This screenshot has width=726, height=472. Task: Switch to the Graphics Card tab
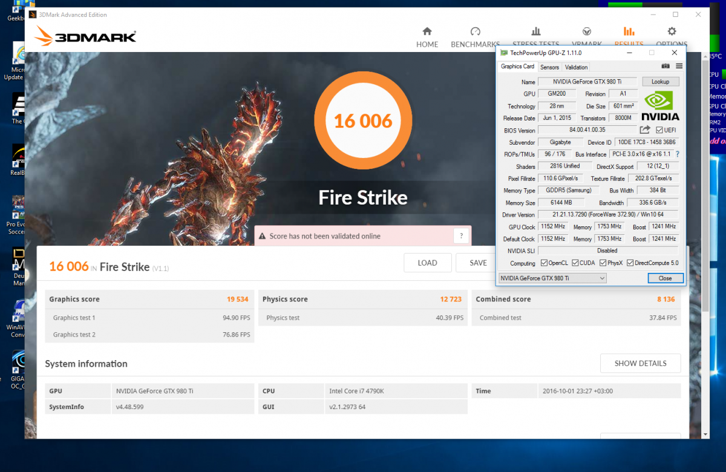coord(517,67)
